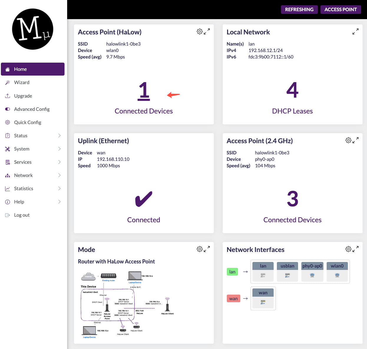Click the ACCESS POINT button
367x349 pixels.
(340, 9)
